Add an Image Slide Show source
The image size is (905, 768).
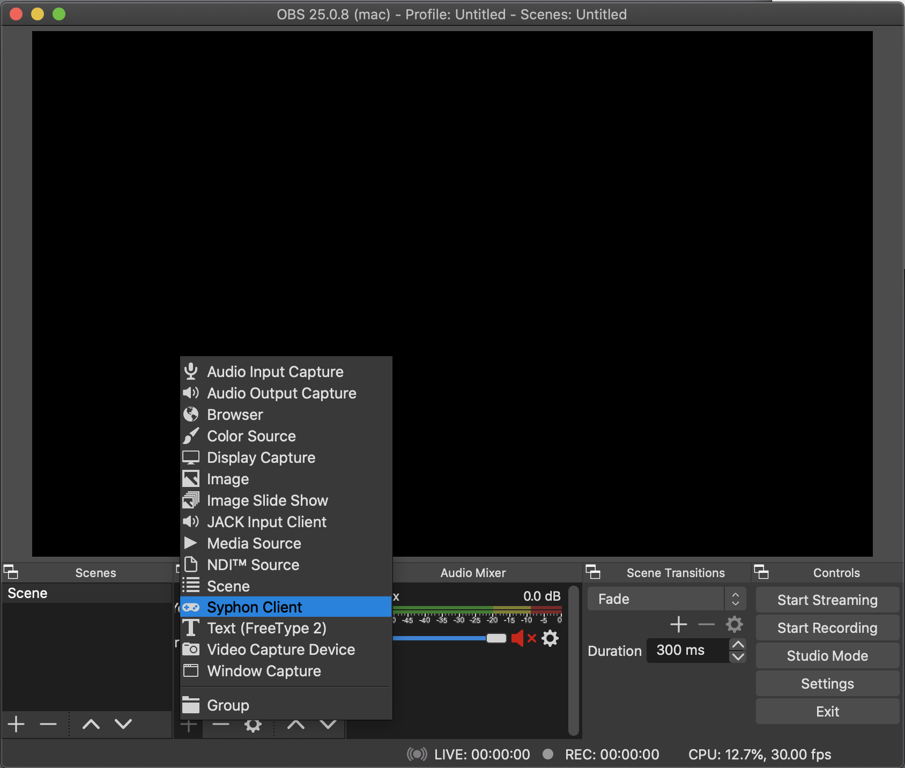pos(286,500)
